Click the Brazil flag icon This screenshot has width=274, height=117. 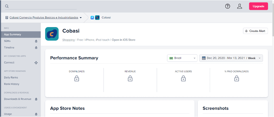[x=171, y=58]
